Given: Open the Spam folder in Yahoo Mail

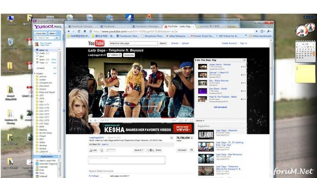Looking at the screenshot, I should pyautogui.click(x=42, y=59).
